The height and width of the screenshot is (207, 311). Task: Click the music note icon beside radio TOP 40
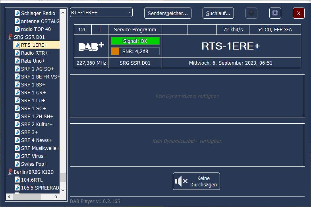[x=17, y=29]
